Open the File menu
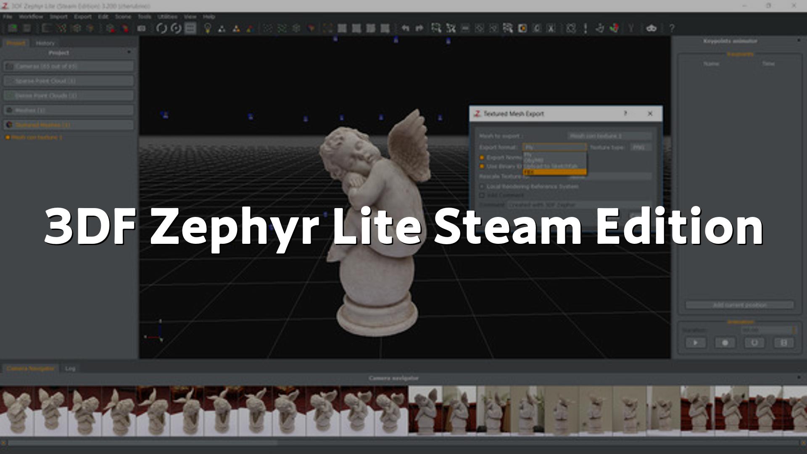Screen dimensions: 807x454 [x=8, y=16]
